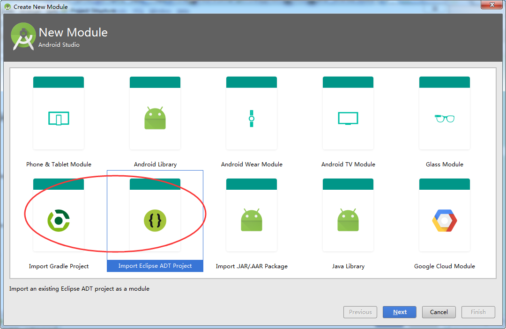Select the Java Library robot icon

(x=348, y=220)
